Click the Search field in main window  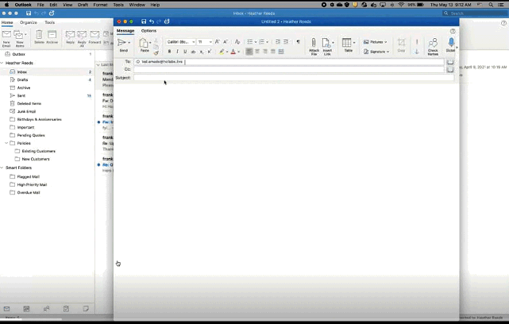click(475, 13)
